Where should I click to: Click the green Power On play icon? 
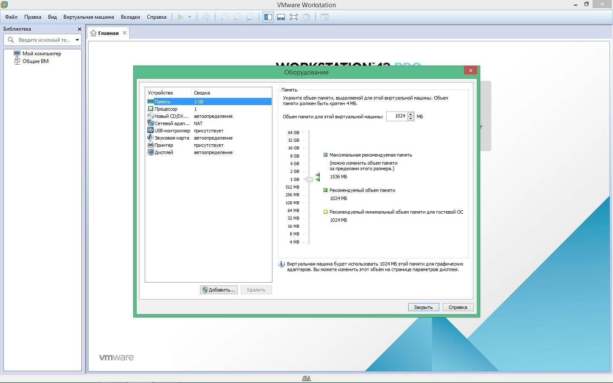click(180, 17)
